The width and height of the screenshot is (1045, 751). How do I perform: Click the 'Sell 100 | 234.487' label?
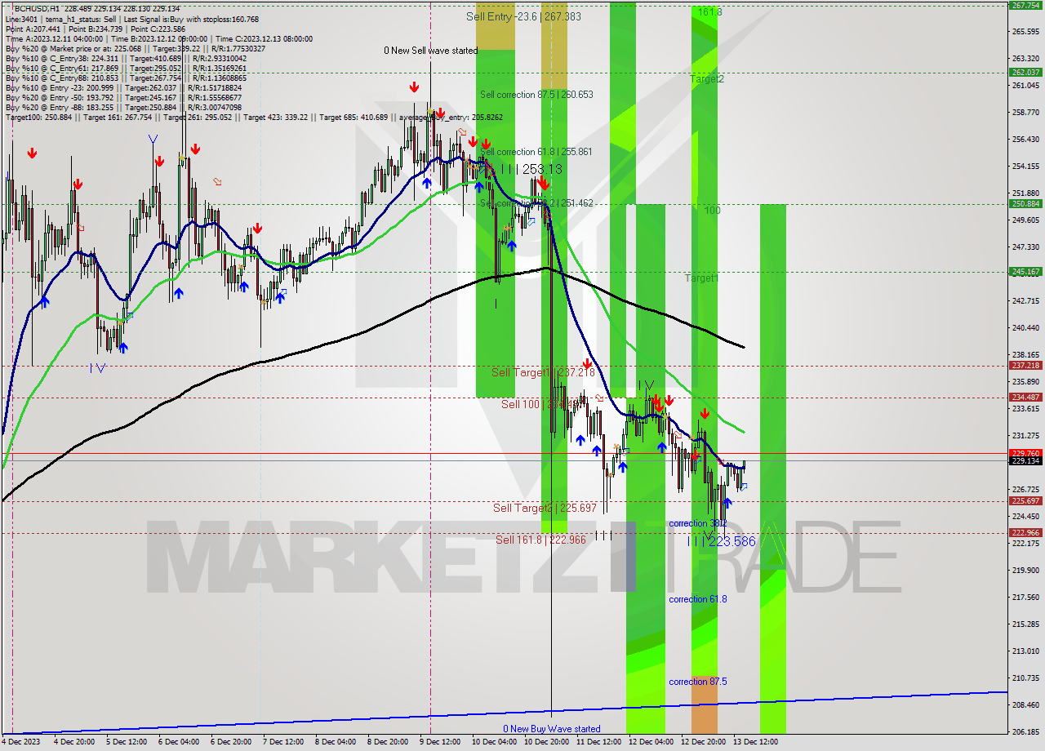pos(542,404)
